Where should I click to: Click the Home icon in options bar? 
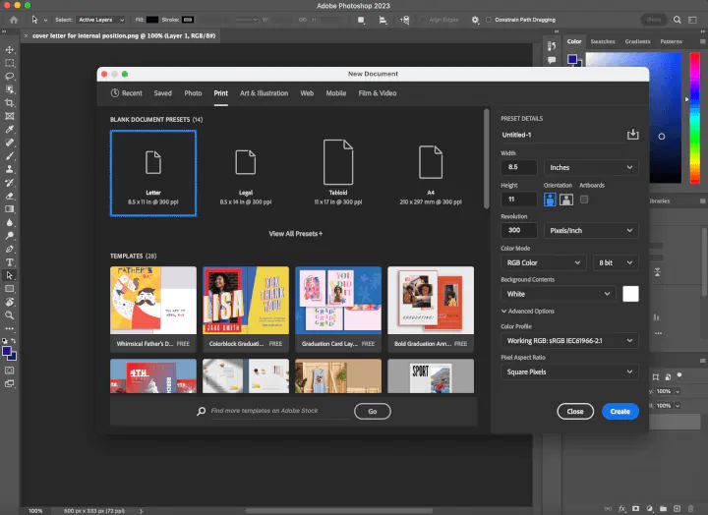coord(14,20)
